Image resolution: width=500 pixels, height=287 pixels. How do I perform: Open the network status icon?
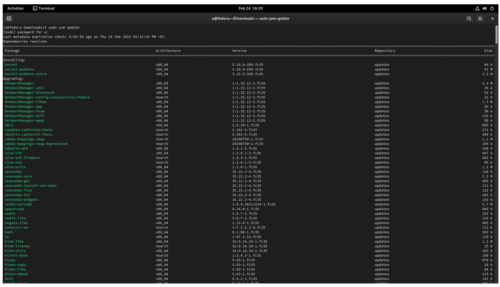click(477, 8)
